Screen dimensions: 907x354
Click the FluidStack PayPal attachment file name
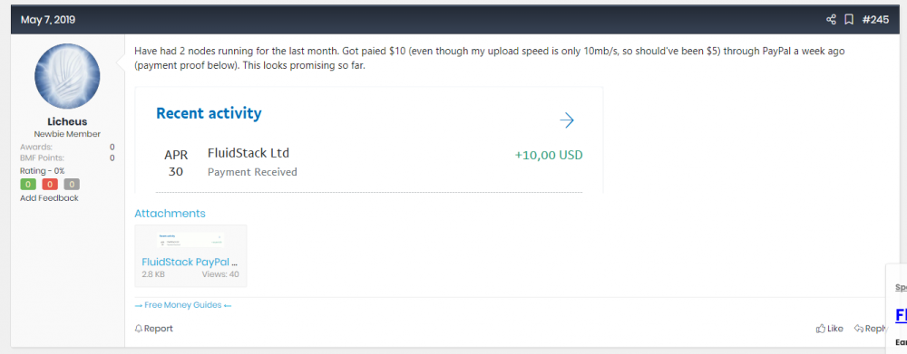click(190, 262)
